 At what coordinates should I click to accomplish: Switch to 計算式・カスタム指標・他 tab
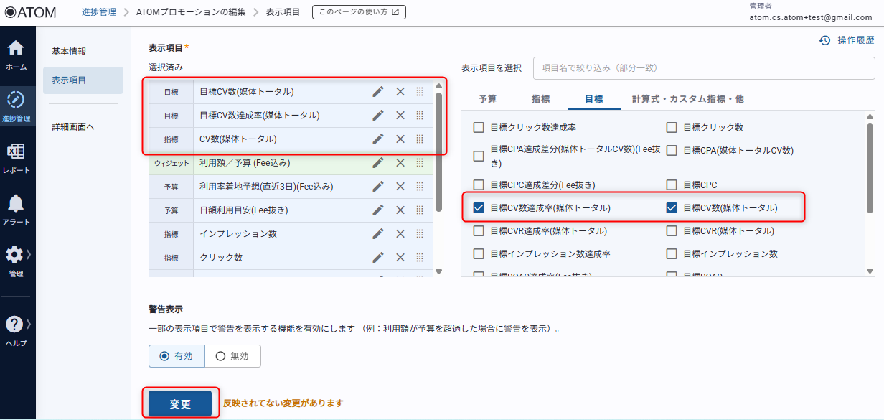[687, 99]
